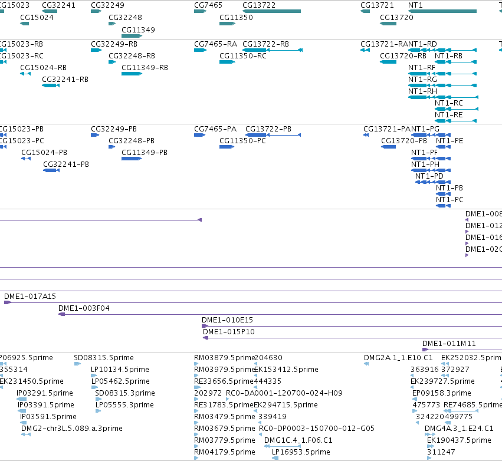Screen dimensions: 502x461
Task: Click protein CG13720-PB
Action: (388, 147)
